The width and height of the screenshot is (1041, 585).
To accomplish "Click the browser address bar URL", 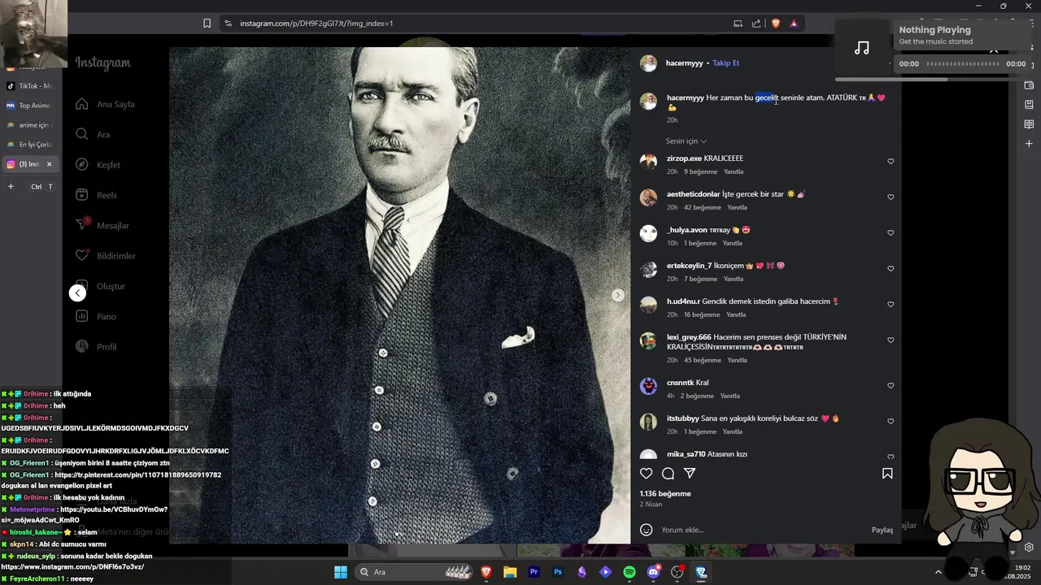I will 317,24.
